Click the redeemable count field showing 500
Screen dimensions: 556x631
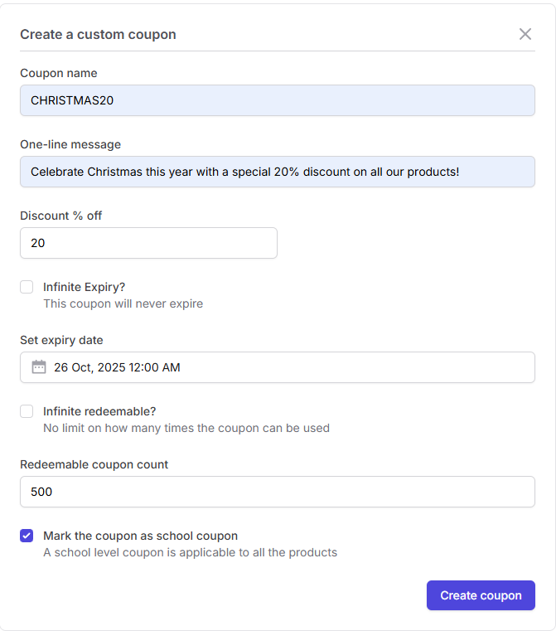[x=277, y=492]
